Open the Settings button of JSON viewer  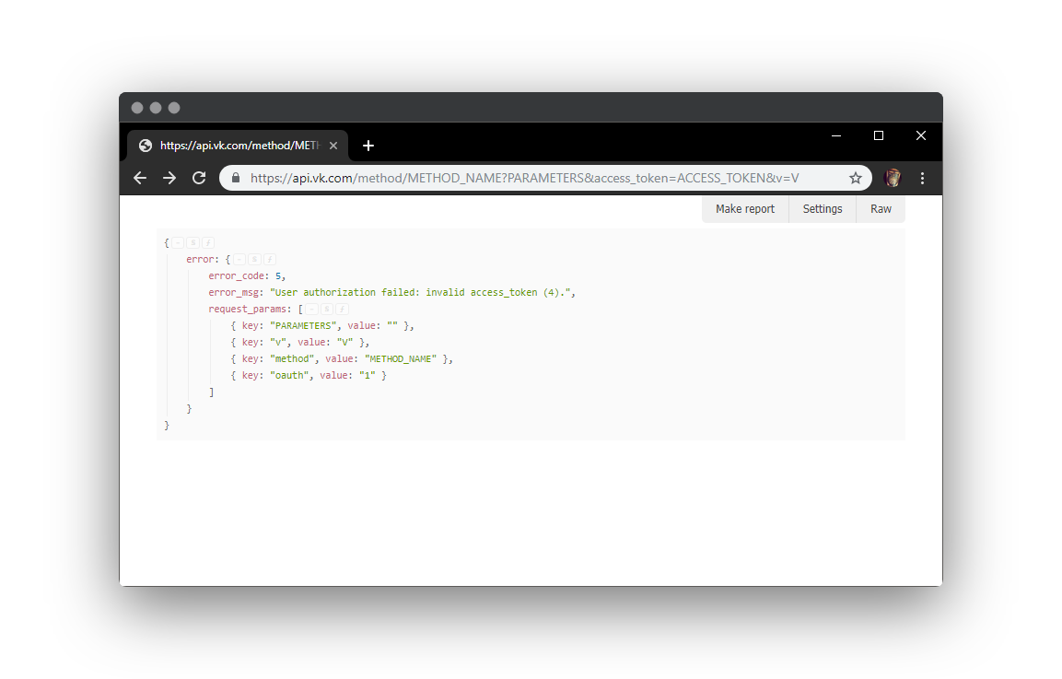(x=823, y=209)
